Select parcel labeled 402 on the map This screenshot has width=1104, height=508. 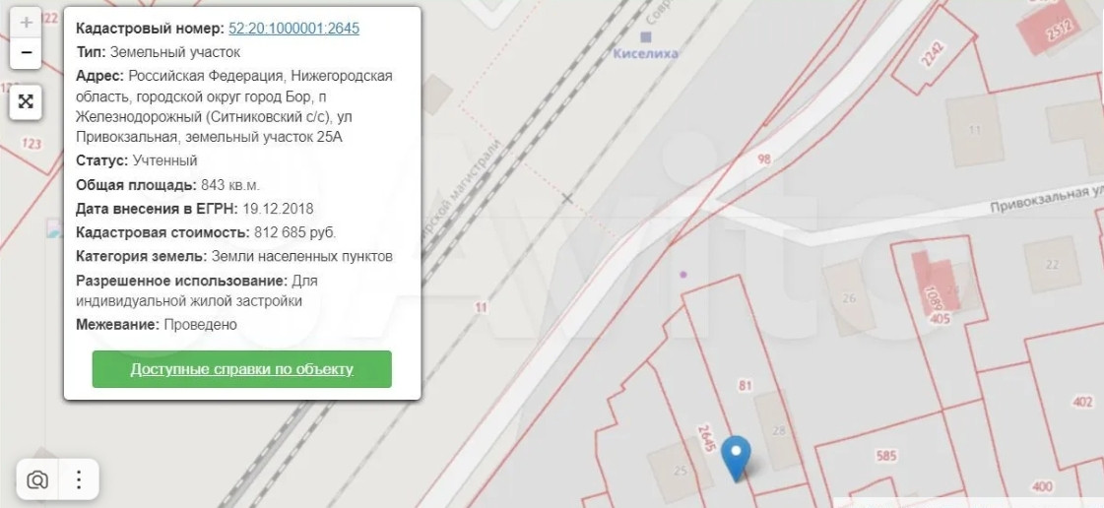click(1082, 402)
